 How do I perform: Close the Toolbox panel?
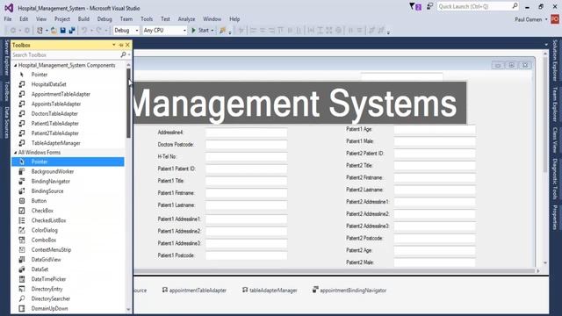point(127,45)
